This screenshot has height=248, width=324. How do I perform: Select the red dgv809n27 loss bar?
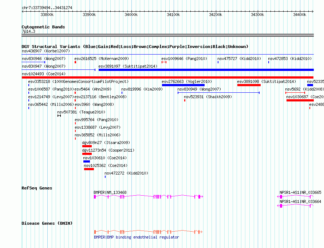tap(87, 146)
